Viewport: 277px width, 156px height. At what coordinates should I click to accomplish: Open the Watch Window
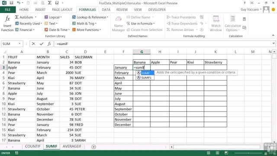click(216, 24)
